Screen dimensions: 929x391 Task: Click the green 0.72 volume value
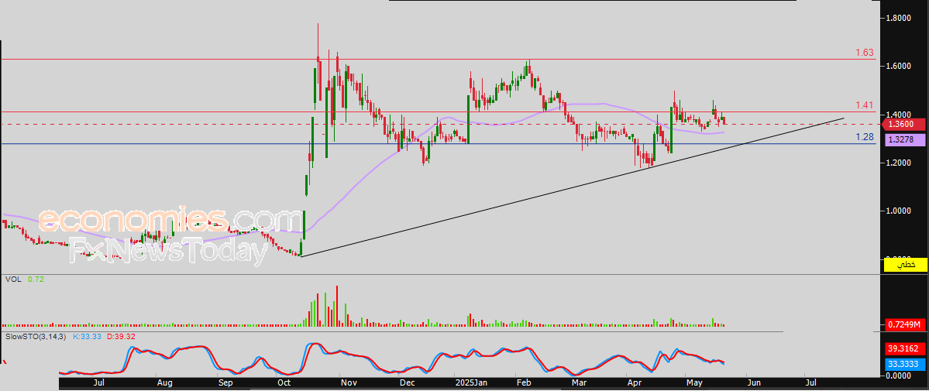(x=36, y=279)
